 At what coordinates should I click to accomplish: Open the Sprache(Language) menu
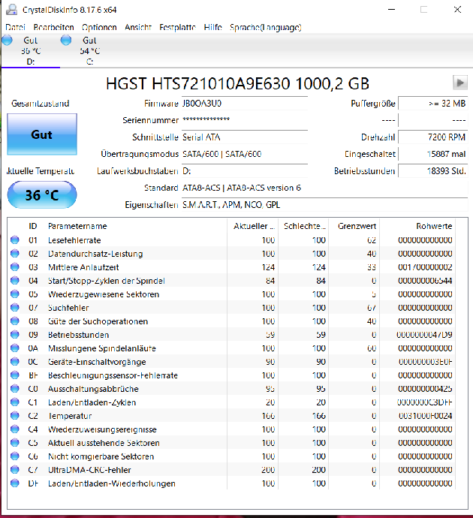click(266, 28)
